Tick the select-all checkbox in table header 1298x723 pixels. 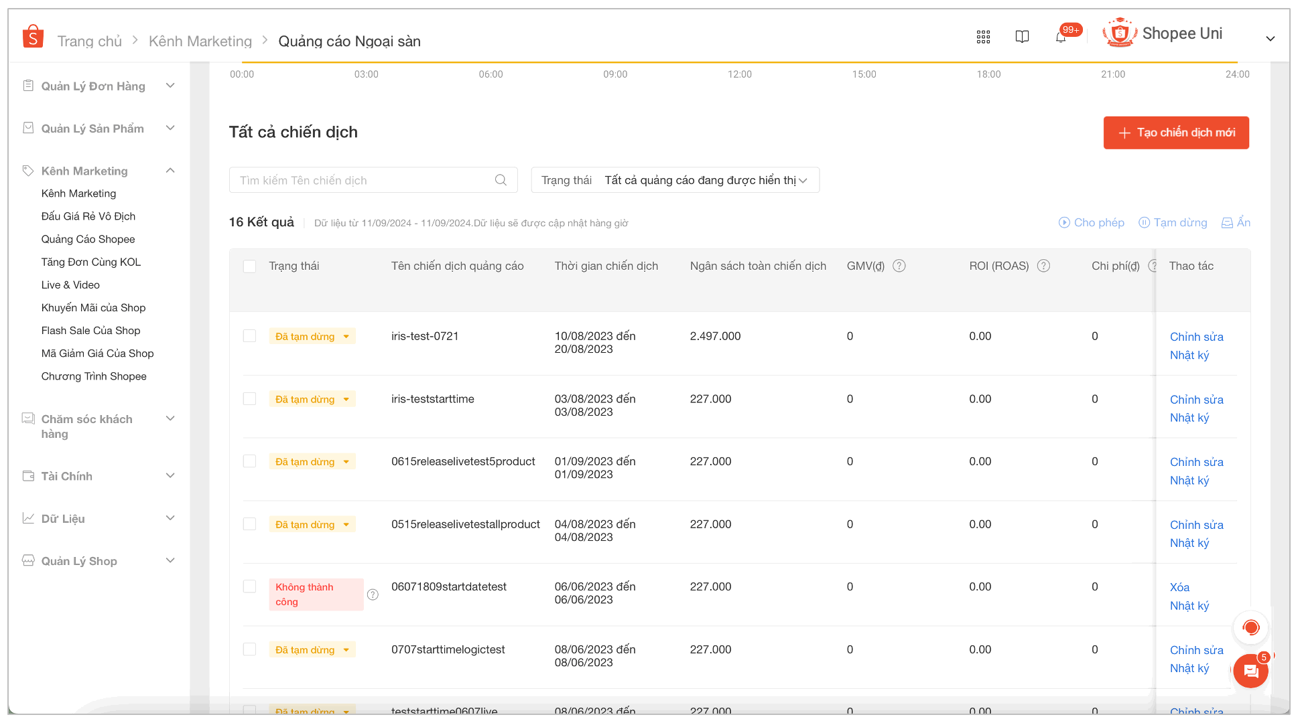(x=249, y=266)
